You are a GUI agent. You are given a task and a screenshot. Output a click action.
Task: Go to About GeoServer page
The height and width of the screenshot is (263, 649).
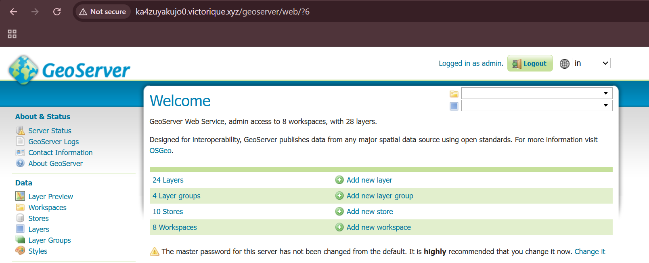tap(55, 164)
